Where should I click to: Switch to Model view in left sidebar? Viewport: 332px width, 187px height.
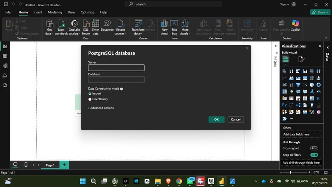point(5,66)
